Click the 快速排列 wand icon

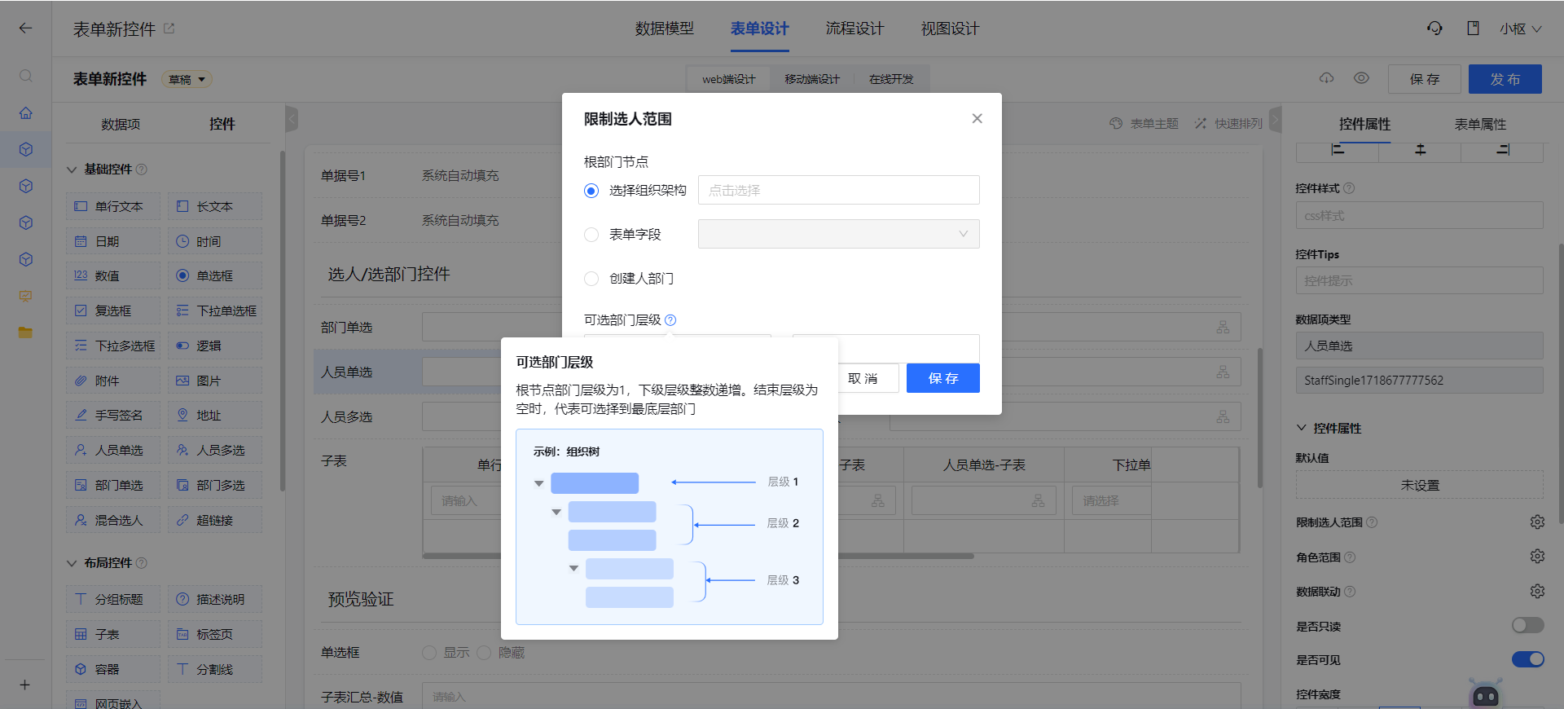point(1201,124)
